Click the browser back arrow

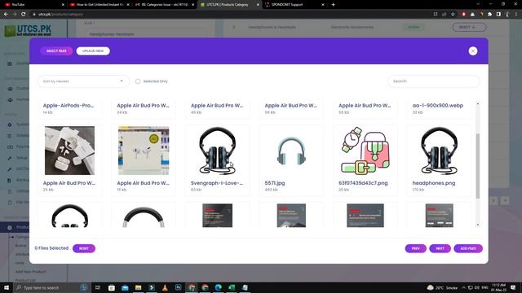point(6,15)
